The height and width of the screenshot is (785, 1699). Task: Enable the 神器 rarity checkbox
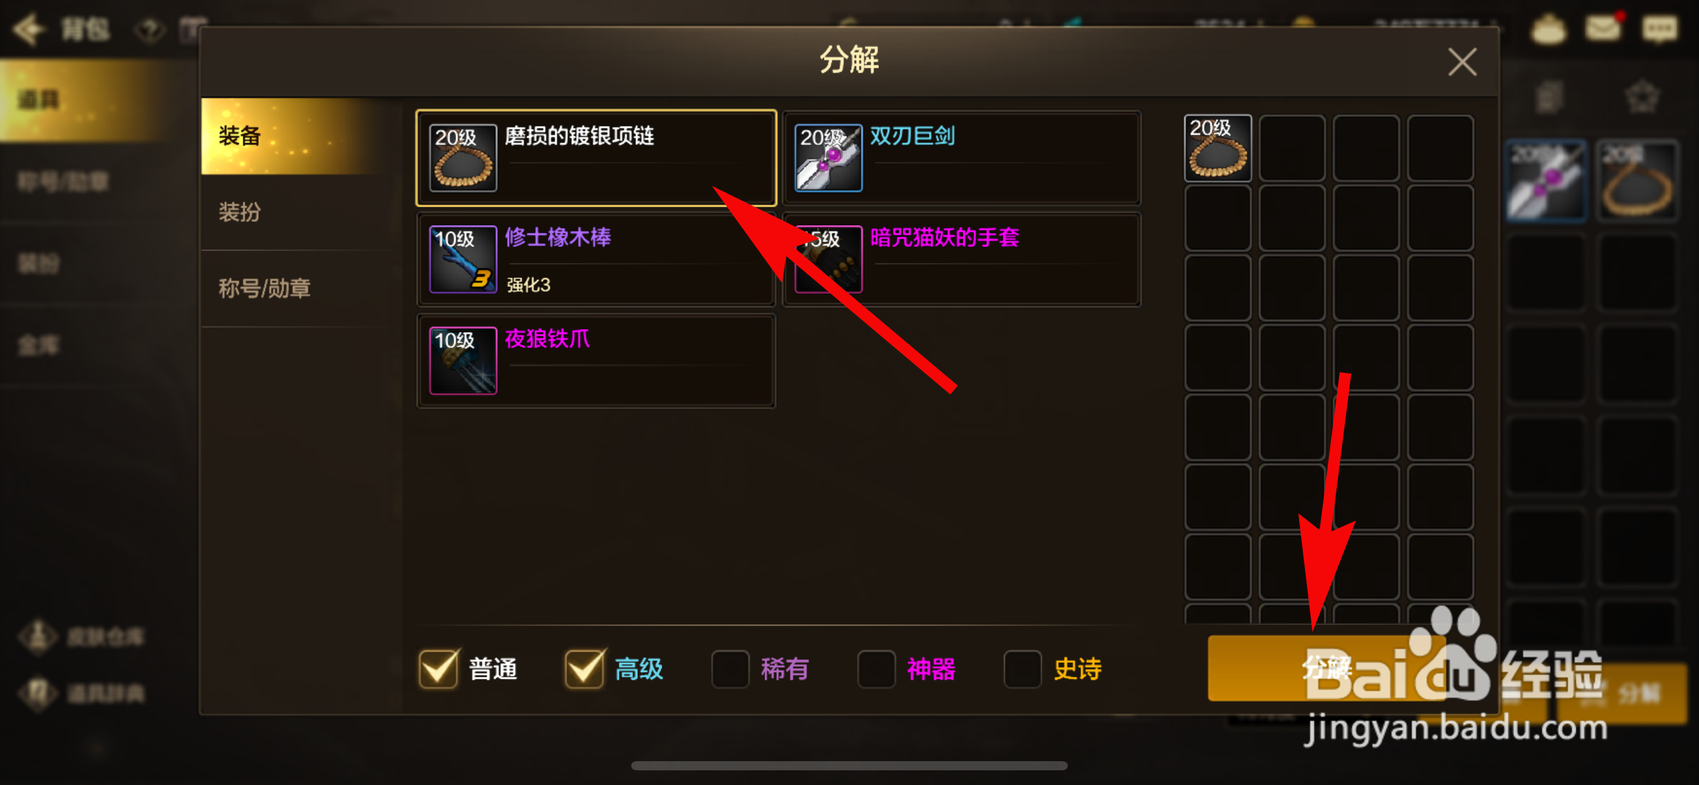coord(876,669)
